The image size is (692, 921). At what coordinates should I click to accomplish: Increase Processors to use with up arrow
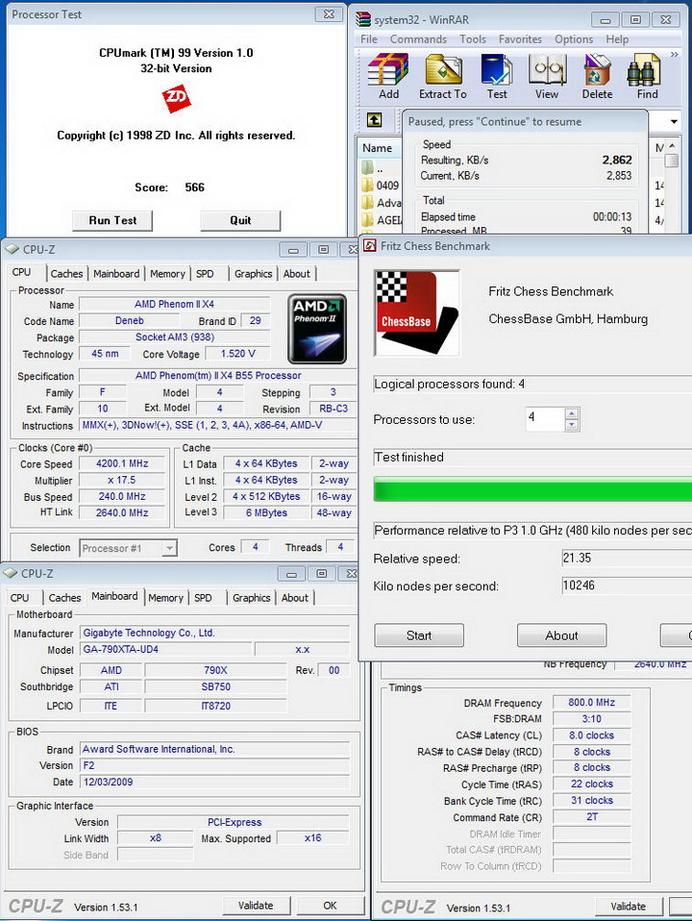coord(572,413)
